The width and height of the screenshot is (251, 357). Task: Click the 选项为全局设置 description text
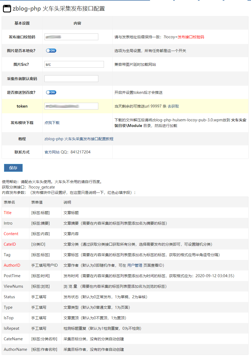[150, 51]
